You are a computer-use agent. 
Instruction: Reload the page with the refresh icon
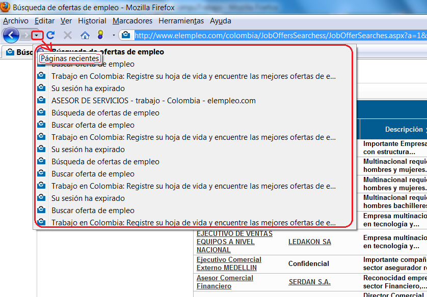pyautogui.click(x=50, y=35)
